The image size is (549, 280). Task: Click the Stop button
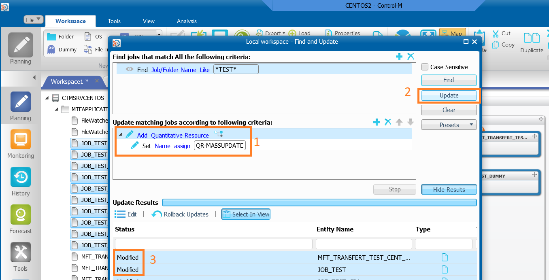pos(394,189)
